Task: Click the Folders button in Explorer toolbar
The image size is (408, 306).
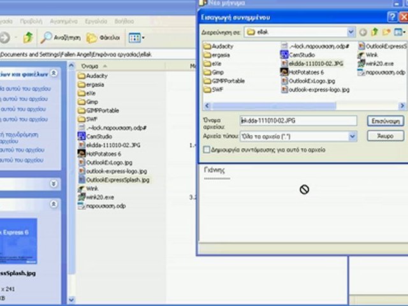Action: point(103,38)
